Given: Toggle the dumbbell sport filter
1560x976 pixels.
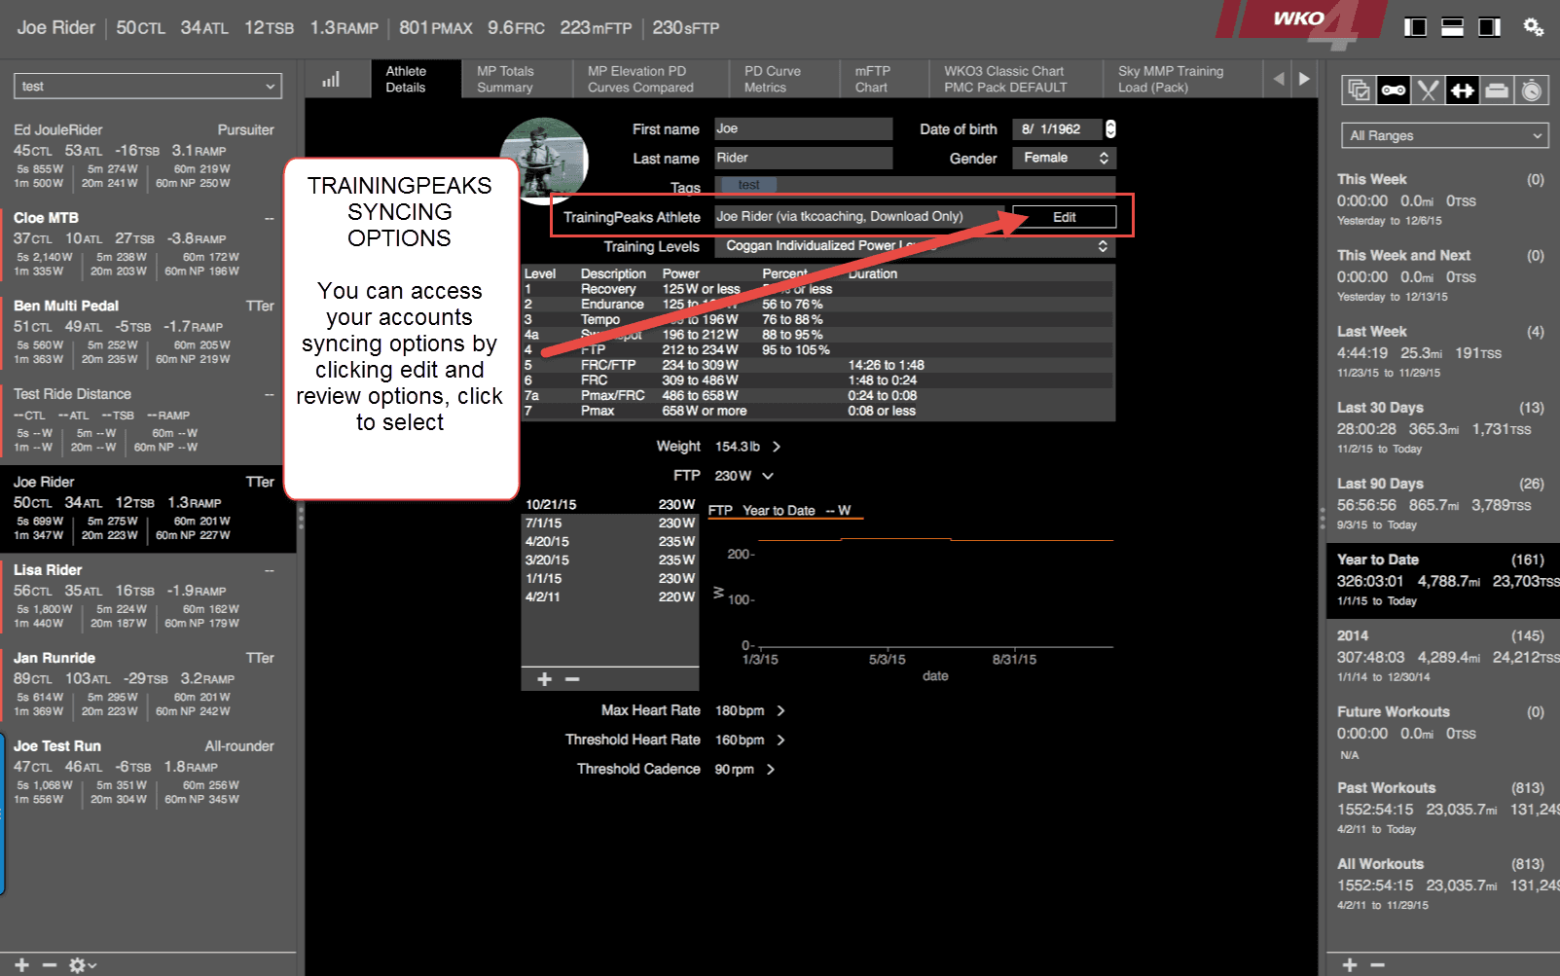Looking at the screenshot, I should coord(1462,90).
